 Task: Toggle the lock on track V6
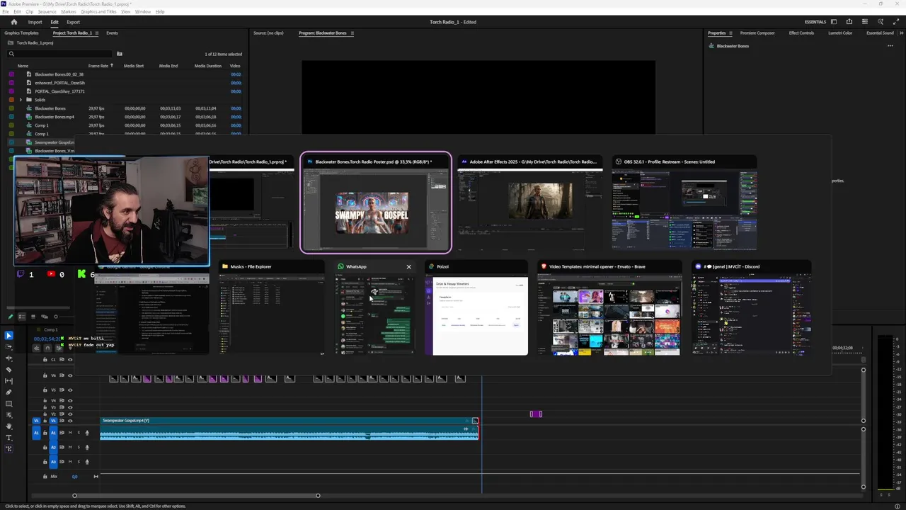click(45, 375)
